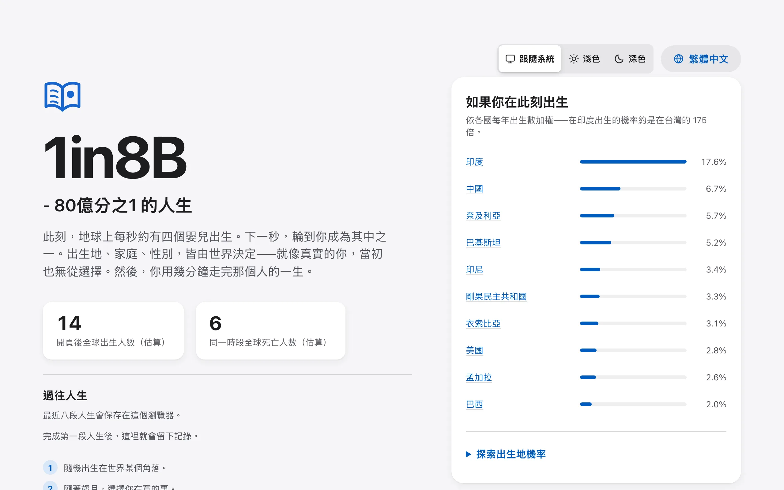Click text 完成第一段人生後，這裡就會留下記錄
This screenshot has height=490, width=784.
(121, 436)
